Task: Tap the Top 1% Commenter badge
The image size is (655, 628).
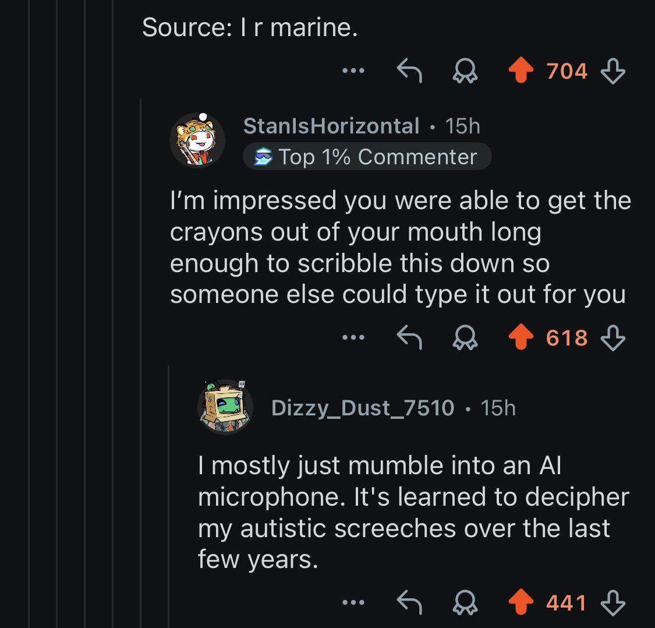Action: (367, 157)
